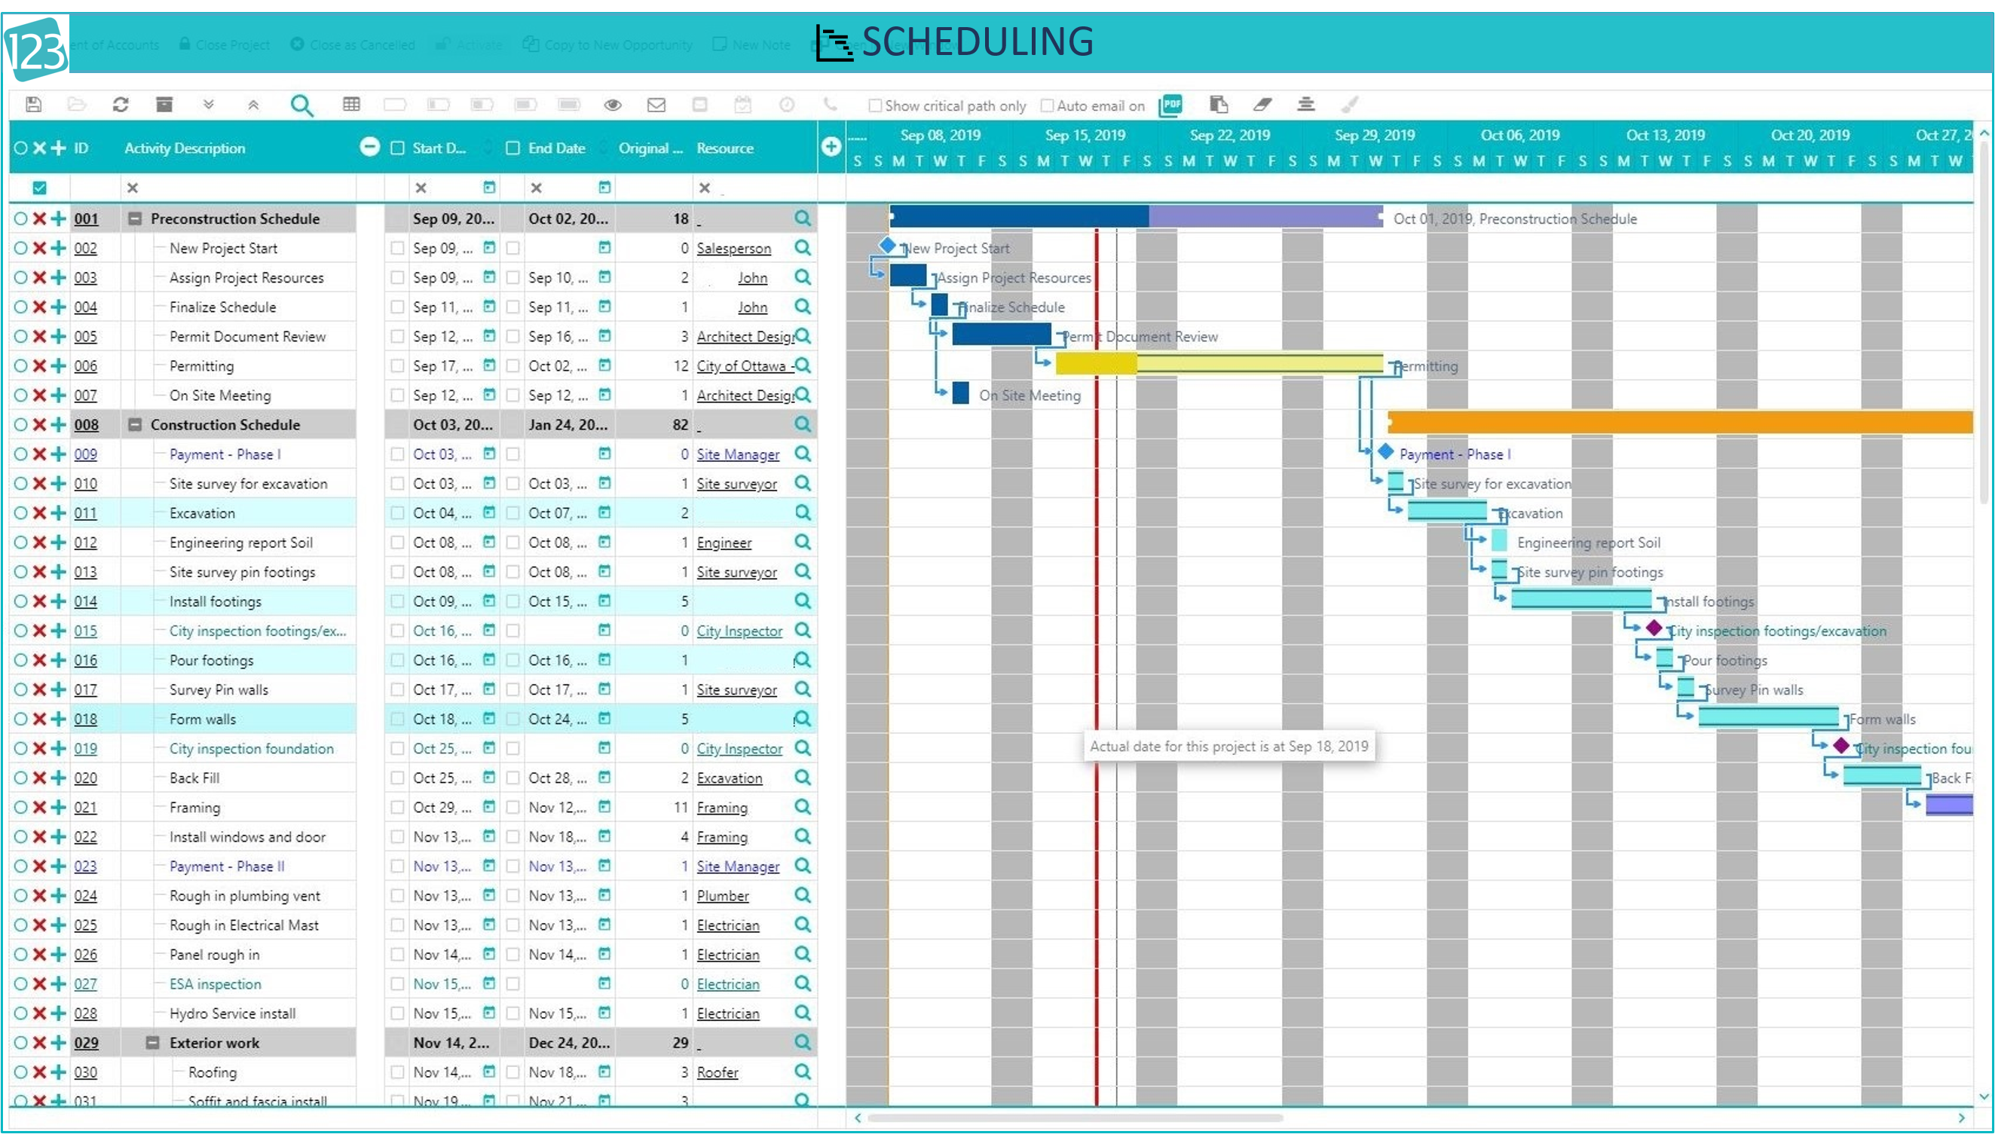Screen dimensions: 1995x1134
Task: Click the email/envelope icon in toolbar
Action: (658, 105)
